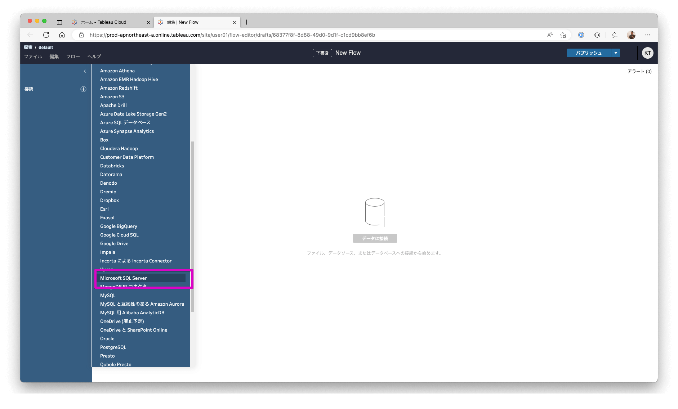This screenshot has height=409, width=678.
Task: Select the Amazon EMR Hadoop Hive connector
Action: pyautogui.click(x=141, y=79)
